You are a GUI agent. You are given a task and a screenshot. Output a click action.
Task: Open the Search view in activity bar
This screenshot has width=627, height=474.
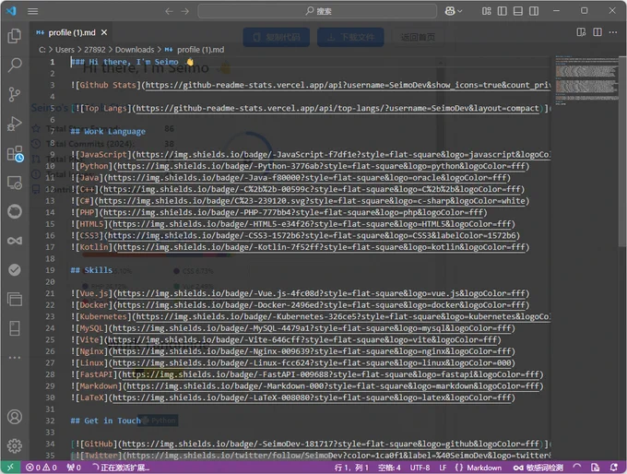coord(15,65)
